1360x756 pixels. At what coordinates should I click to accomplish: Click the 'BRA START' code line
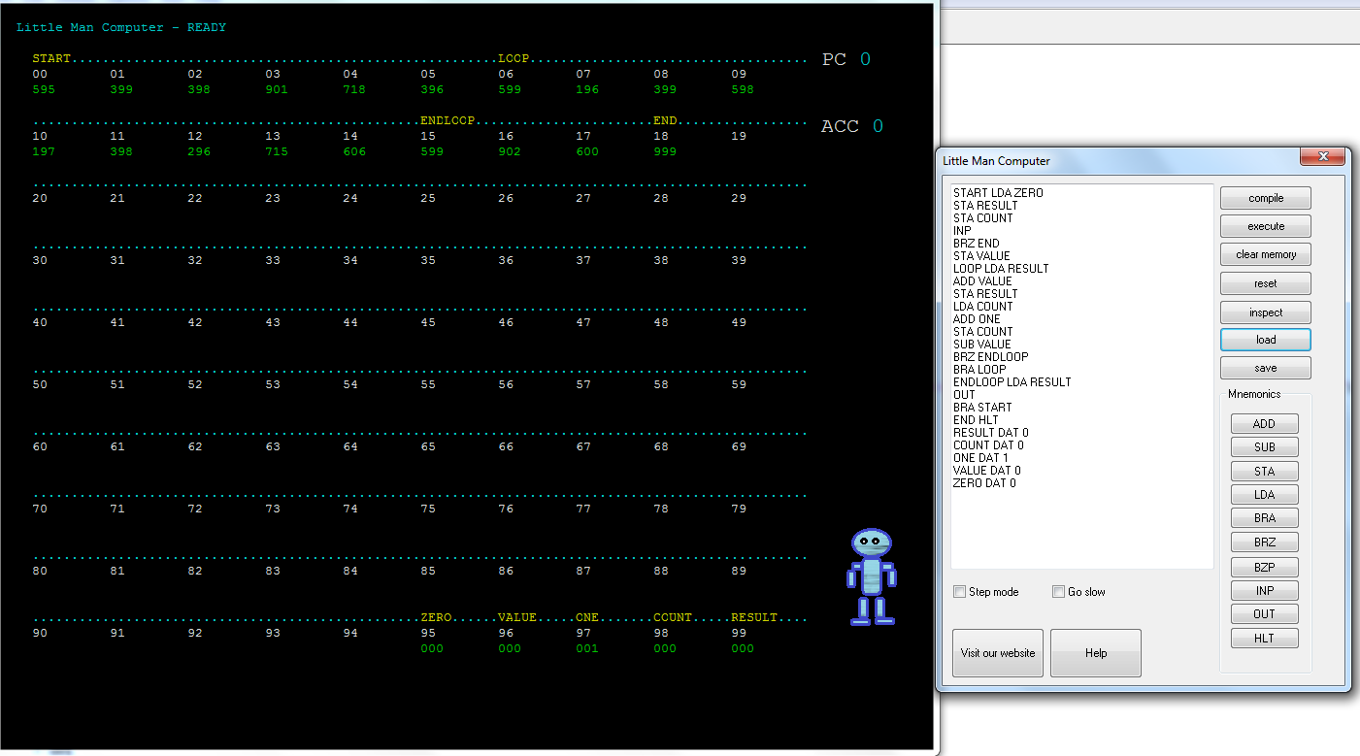click(982, 408)
